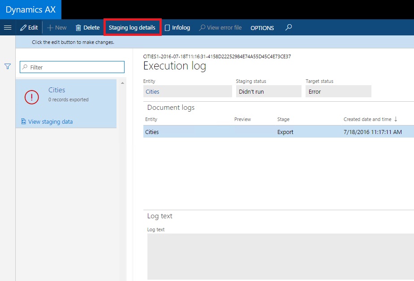
Task: Open the filter funnel pane icon
Action: [x=8, y=66]
